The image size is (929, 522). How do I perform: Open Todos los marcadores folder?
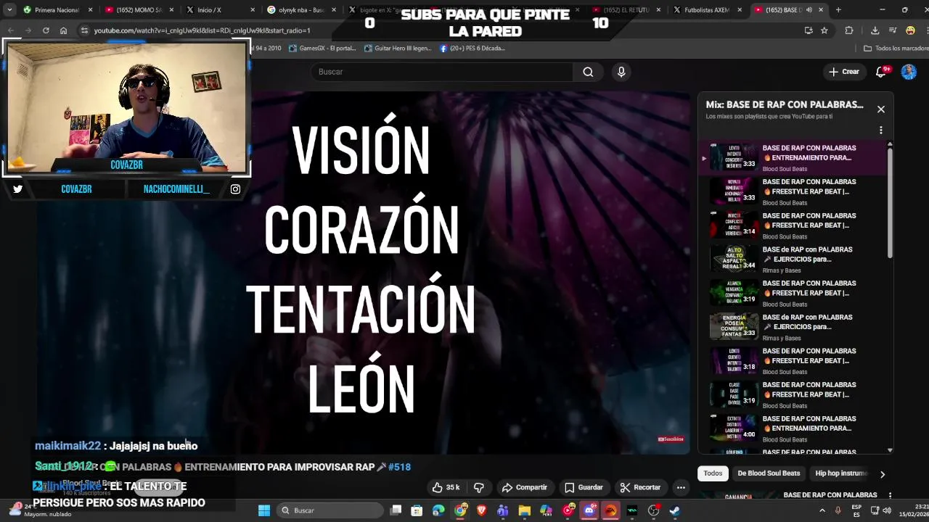coord(896,49)
